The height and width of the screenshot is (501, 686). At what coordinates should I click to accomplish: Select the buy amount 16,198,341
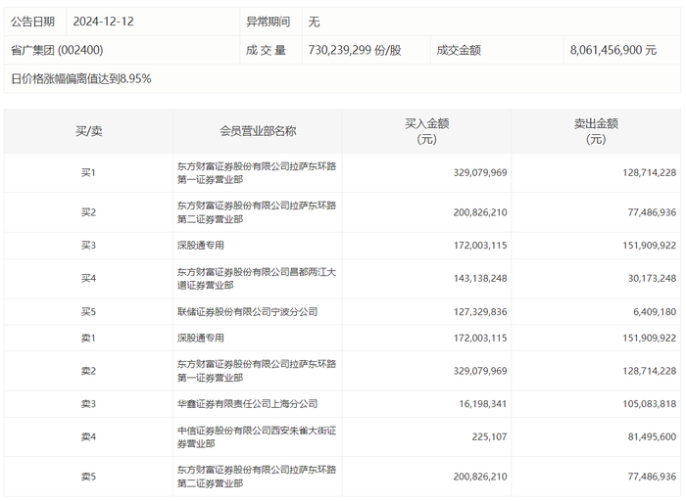[482, 404]
